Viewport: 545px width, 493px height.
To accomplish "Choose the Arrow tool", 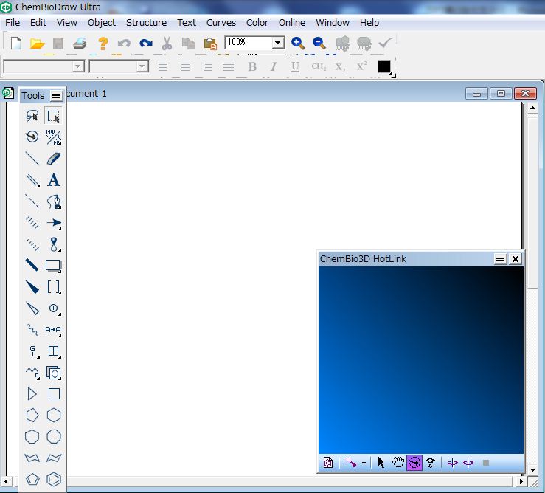I will [54, 223].
